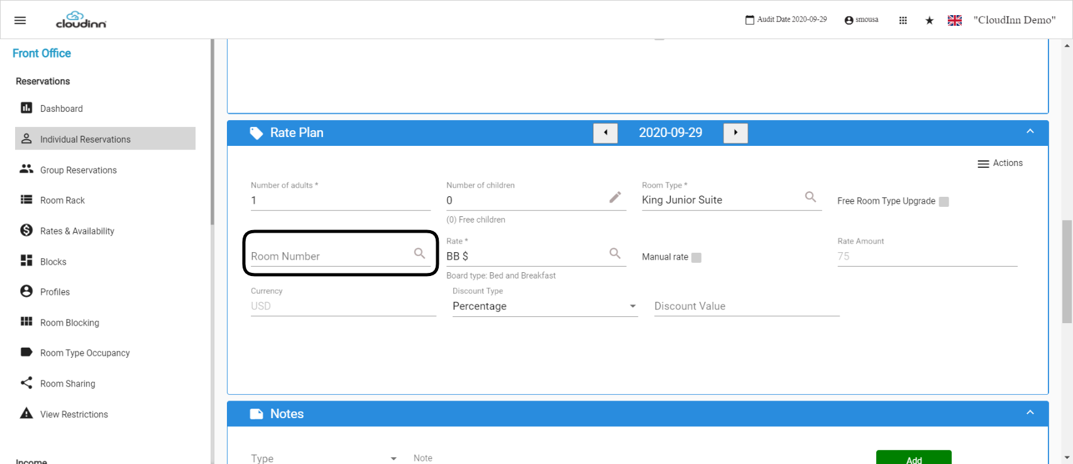The width and height of the screenshot is (1073, 464).
Task: Open Room Type Occupancy page
Action: (x=105, y=352)
